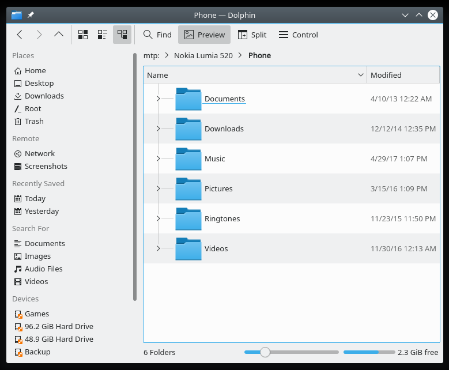
Task: Open Downloads in Places sidebar
Action: tap(44, 96)
